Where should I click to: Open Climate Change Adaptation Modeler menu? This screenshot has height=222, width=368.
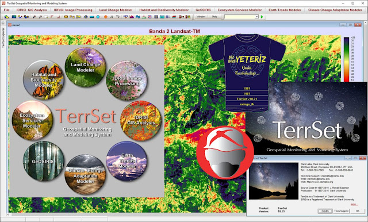coord(335,10)
